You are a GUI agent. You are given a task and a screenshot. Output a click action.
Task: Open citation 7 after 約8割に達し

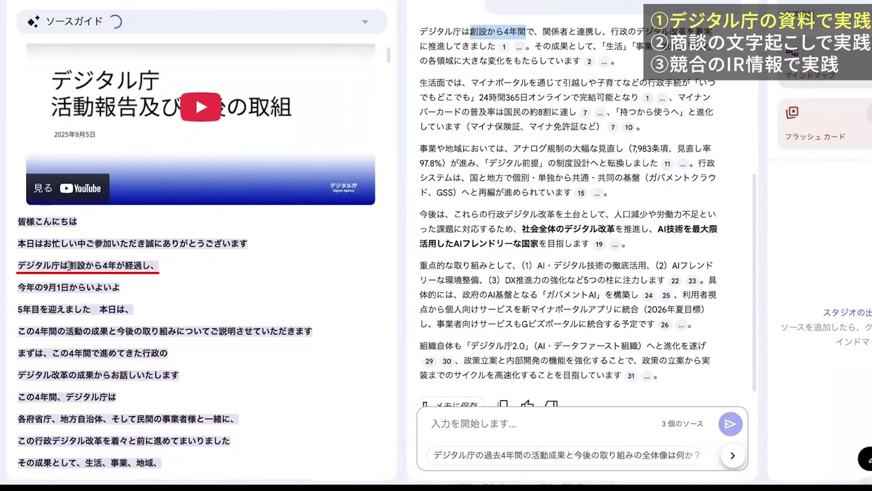[585, 113]
